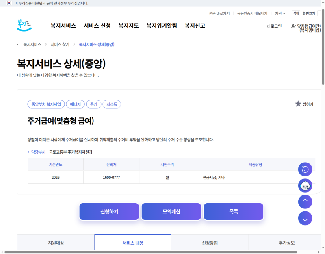Screen dimensions: 325x254
Task: Click the 목록 button
Action: tap(234, 211)
